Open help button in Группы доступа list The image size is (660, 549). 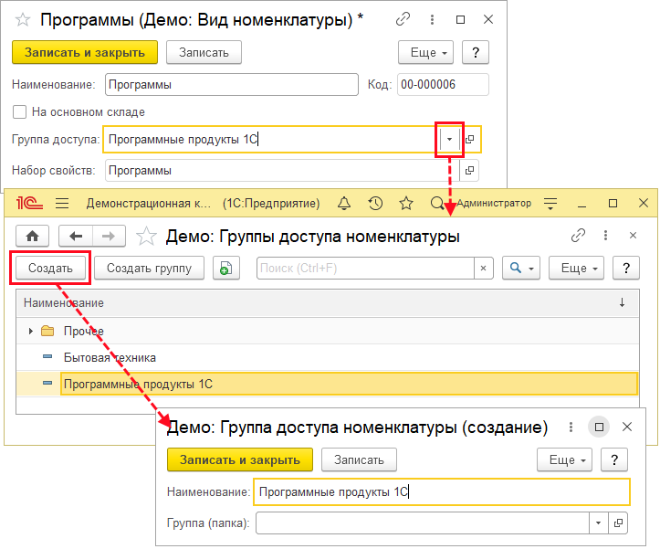626,268
